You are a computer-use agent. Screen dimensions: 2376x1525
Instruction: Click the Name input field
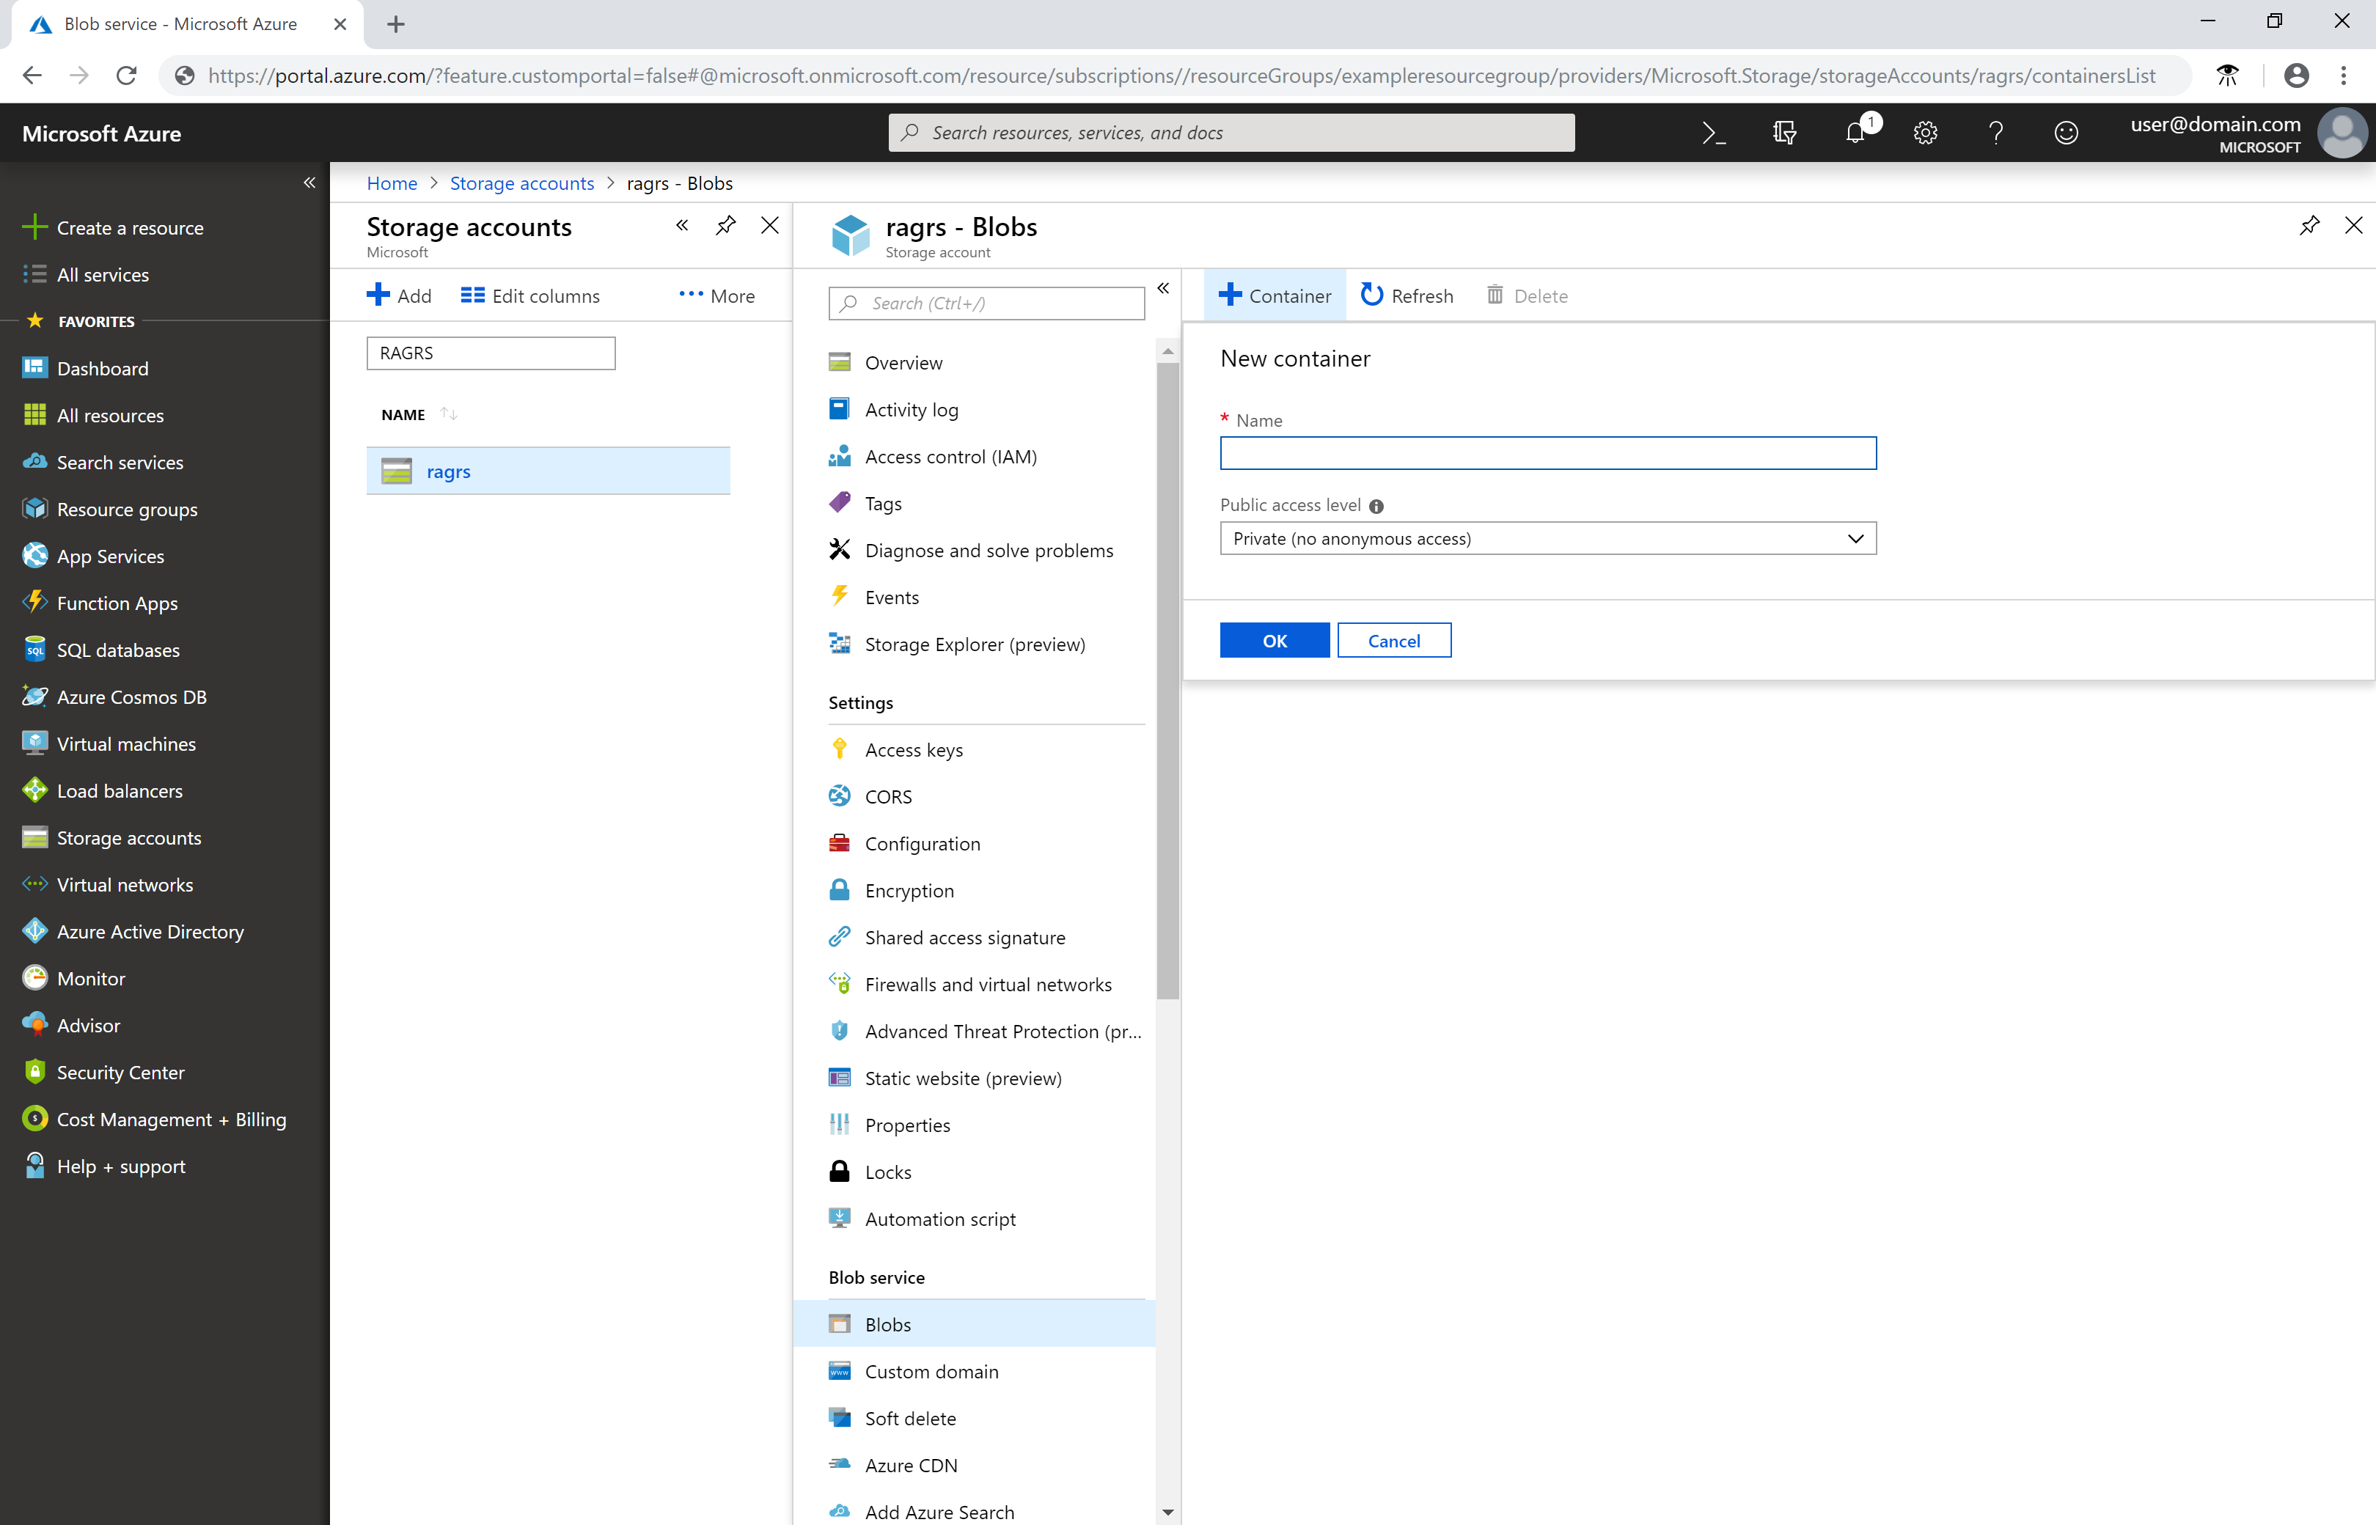click(x=1548, y=452)
